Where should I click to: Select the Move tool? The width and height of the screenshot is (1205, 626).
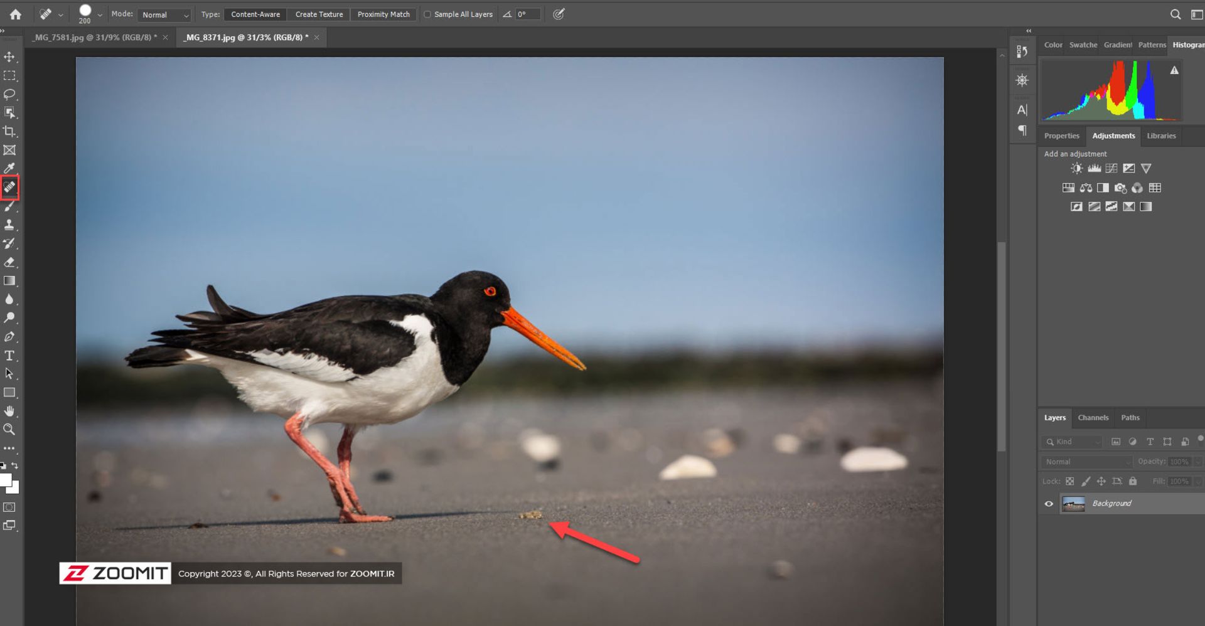point(9,57)
